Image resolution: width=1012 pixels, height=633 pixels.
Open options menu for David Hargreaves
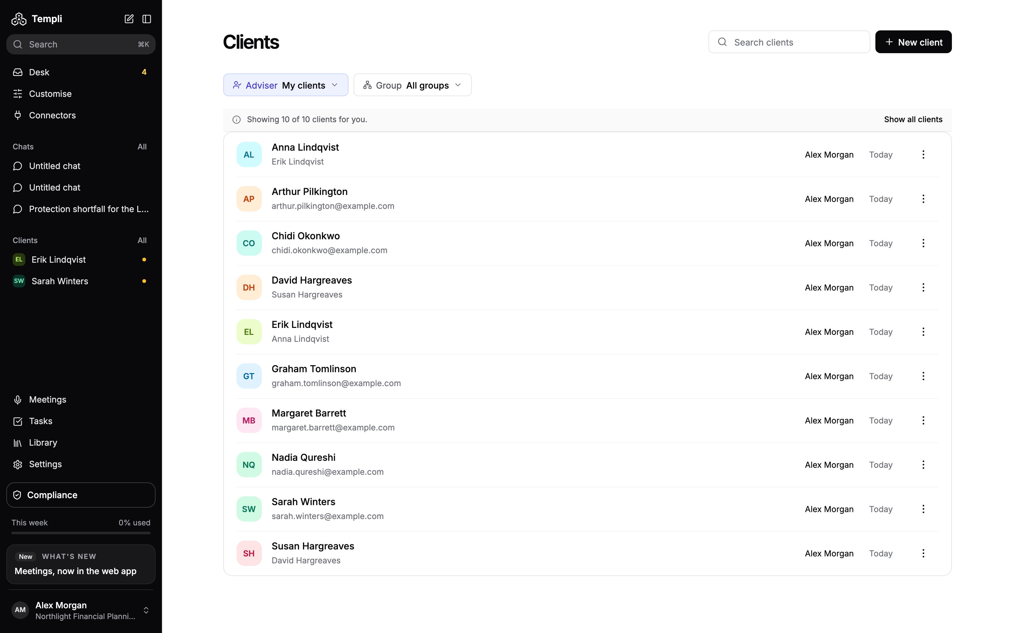click(x=923, y=288)
